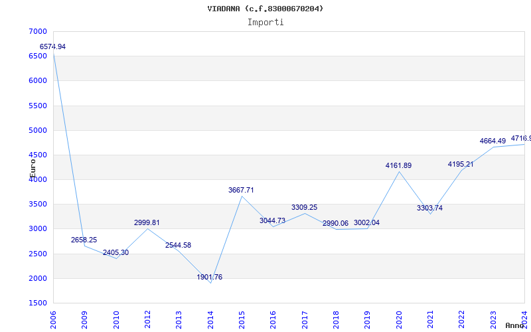
Task: Click the x-axis year 2018
Action: [336, 320]
